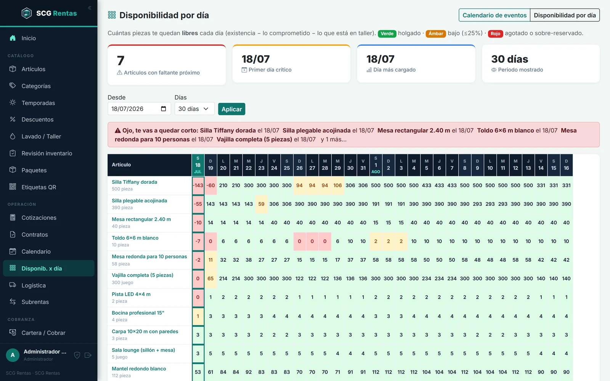Open Logística truck icon
610x381 pixels.
[13, 285]
